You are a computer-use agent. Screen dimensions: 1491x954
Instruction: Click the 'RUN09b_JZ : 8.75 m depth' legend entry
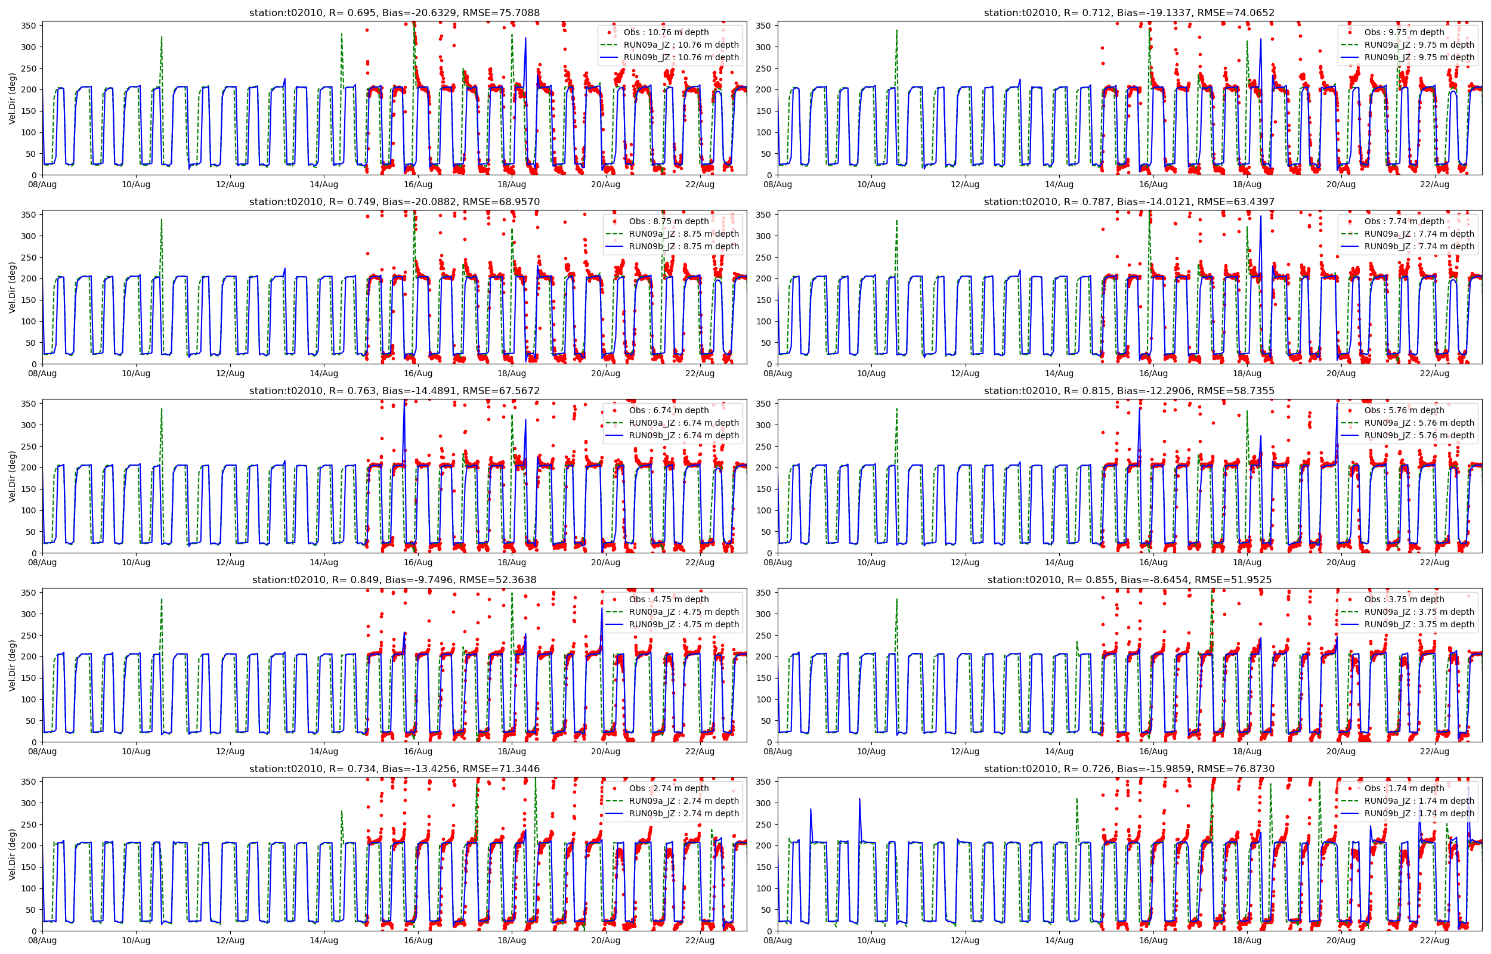tap(684, 246)
